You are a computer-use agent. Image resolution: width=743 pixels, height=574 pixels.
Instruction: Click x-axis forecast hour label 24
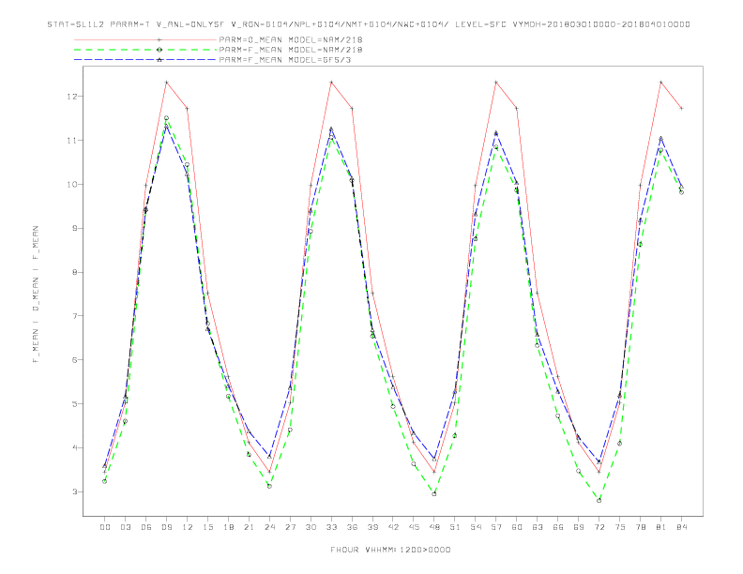pyautogui.click(x=269, y=527)
